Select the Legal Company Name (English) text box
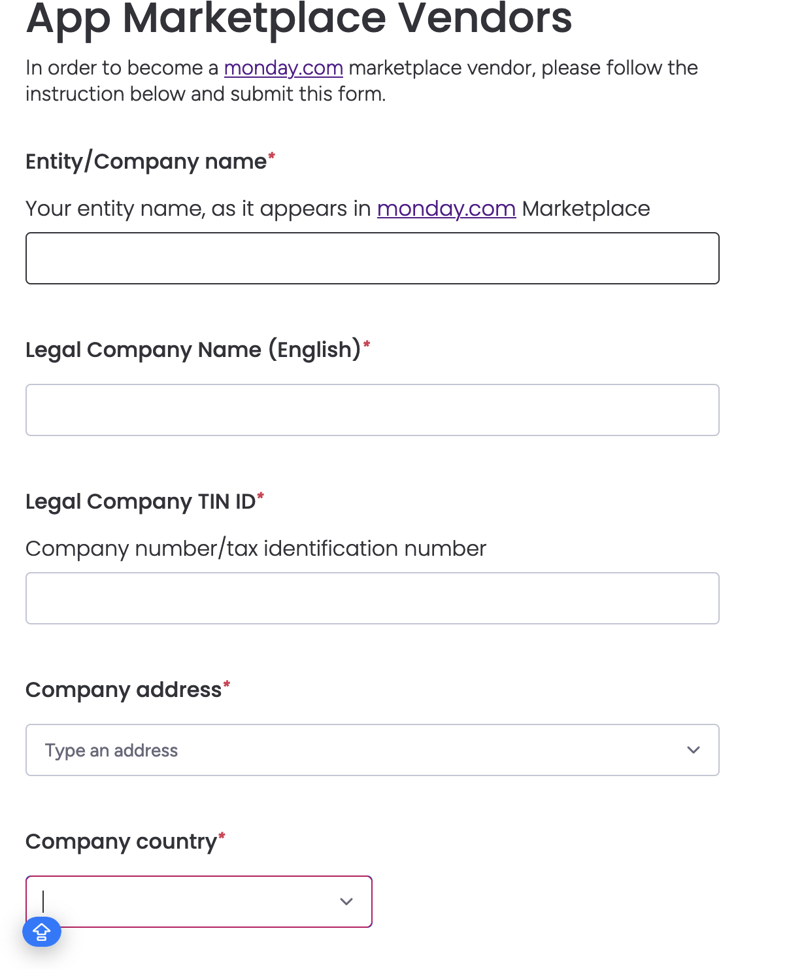 point(373,410)
